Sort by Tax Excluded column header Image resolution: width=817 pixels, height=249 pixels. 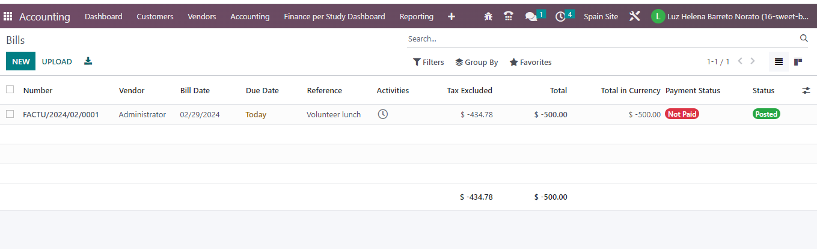tap(470, 91)
